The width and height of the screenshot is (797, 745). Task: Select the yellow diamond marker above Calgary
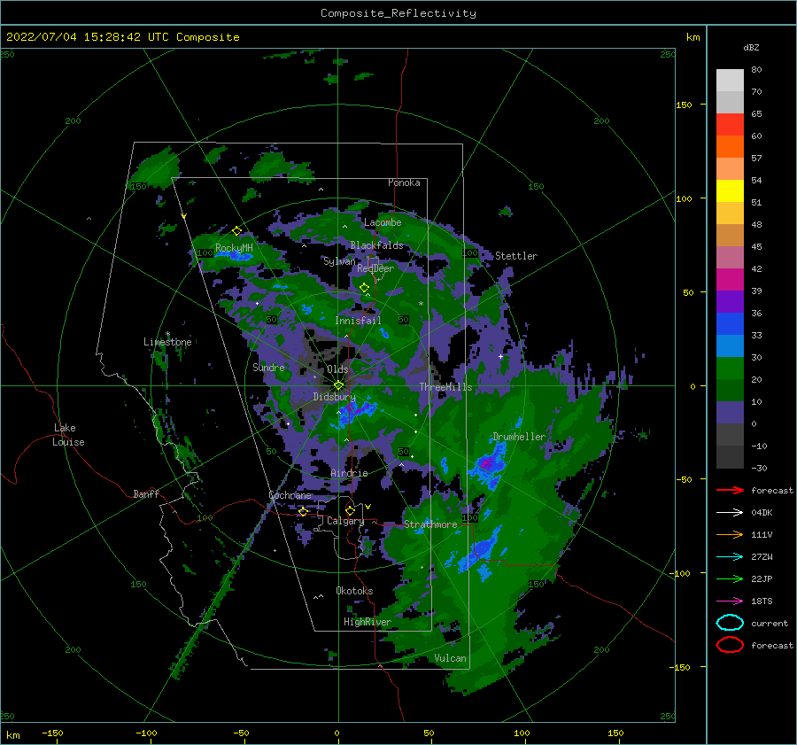point(350,510)
